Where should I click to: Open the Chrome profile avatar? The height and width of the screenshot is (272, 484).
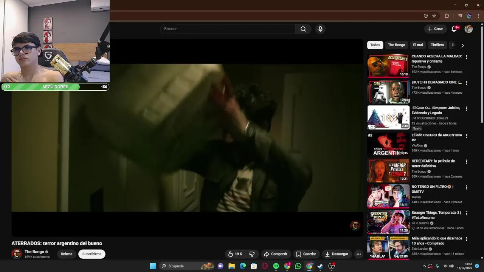pyautogui.click(x=469, y=16)
